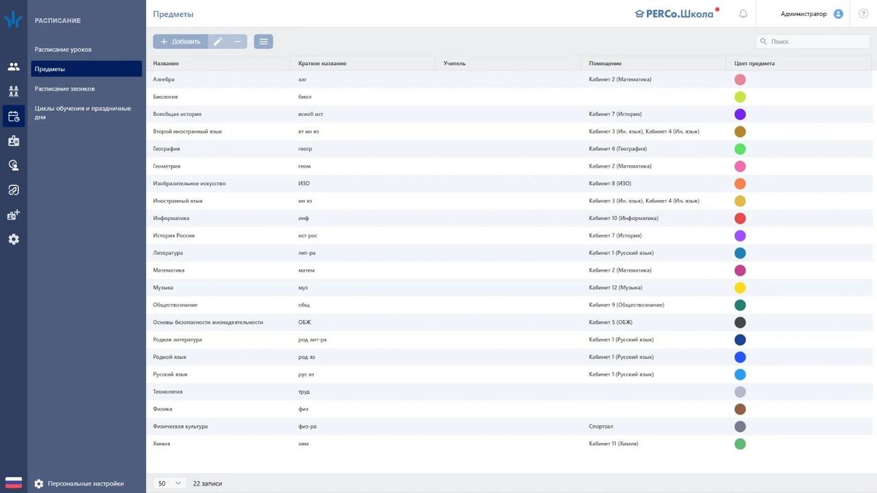
Task: Expand the 50 rows per page dropdown
Action: [x=169, y=483]
